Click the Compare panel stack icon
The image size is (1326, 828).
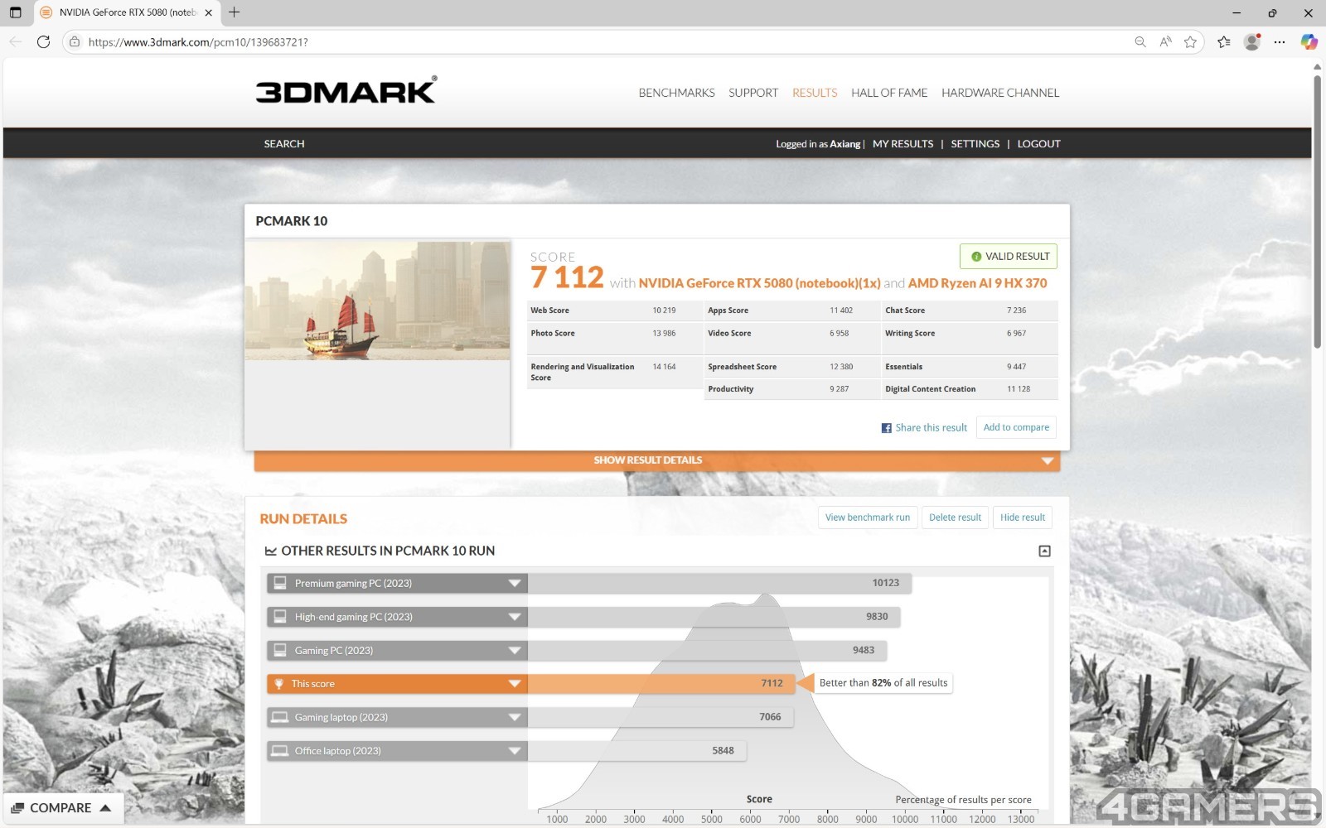[17, 808]
